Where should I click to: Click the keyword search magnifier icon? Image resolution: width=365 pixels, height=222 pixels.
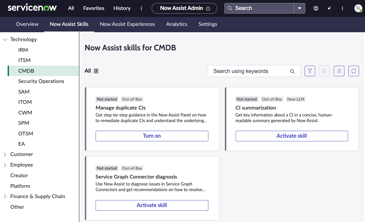(292, 71)
